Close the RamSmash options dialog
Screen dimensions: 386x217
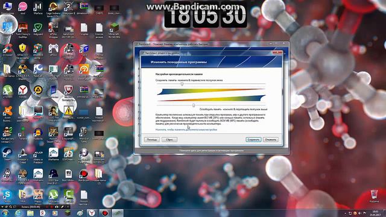[277, 52]
